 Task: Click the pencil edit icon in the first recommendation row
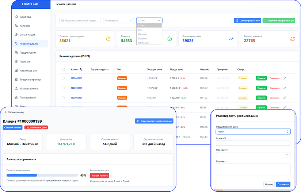[285, 78]
